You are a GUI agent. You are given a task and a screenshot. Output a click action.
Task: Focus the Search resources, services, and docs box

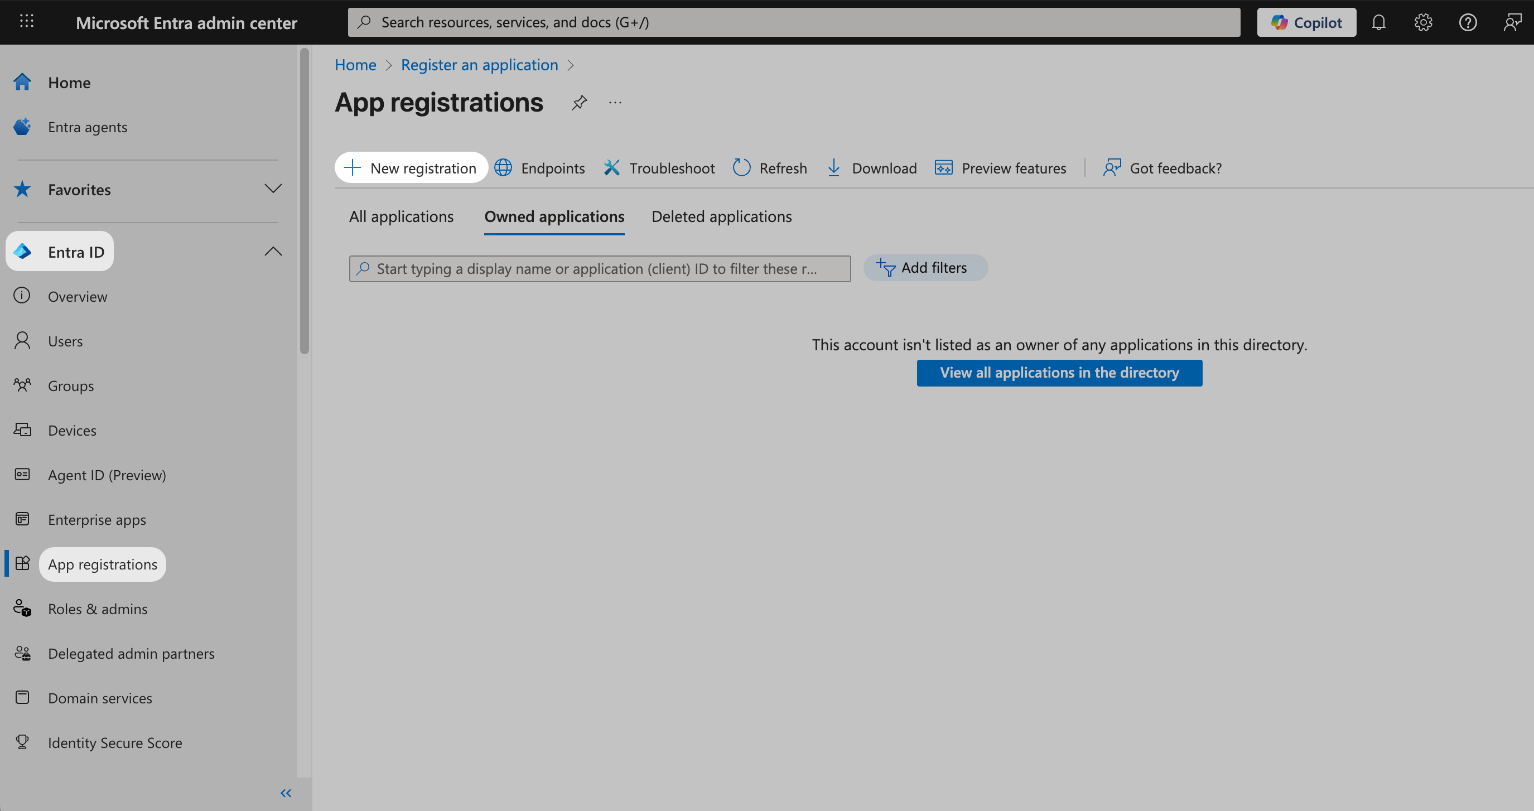(x=794, y=22)
